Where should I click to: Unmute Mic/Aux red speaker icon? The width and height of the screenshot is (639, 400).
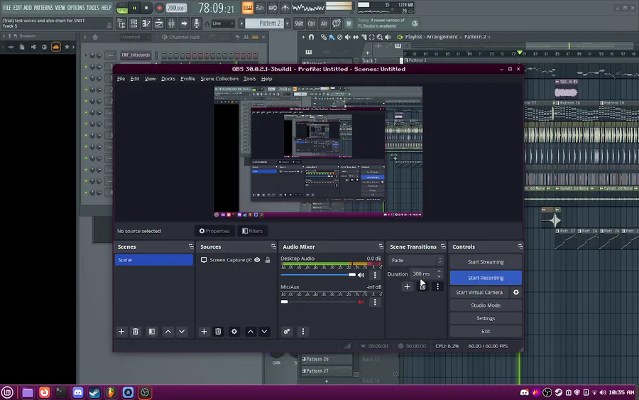(x=361, y=302)
